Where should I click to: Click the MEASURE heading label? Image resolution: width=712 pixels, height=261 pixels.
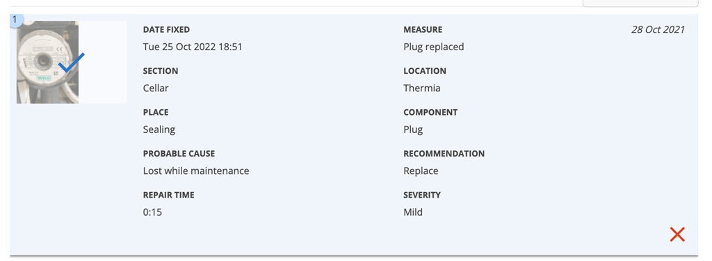click(x=423, y=29)
